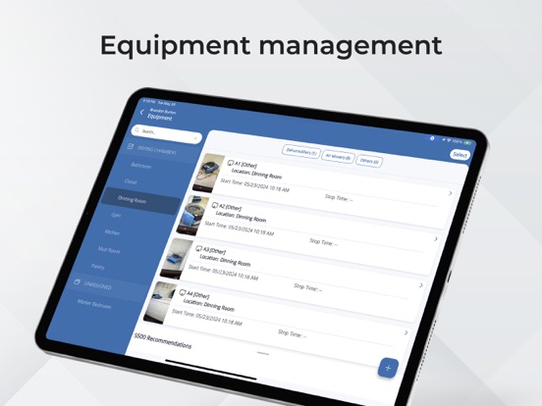
Task: Open A3 details via its chevron
Action: [421, 285]
